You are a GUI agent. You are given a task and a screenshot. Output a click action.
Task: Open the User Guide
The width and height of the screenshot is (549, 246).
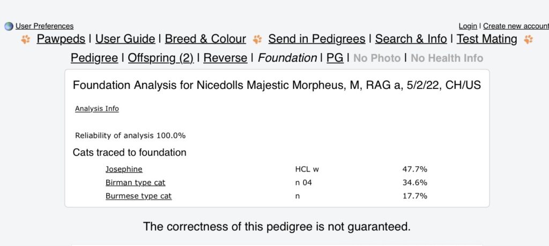click(125, 39)
